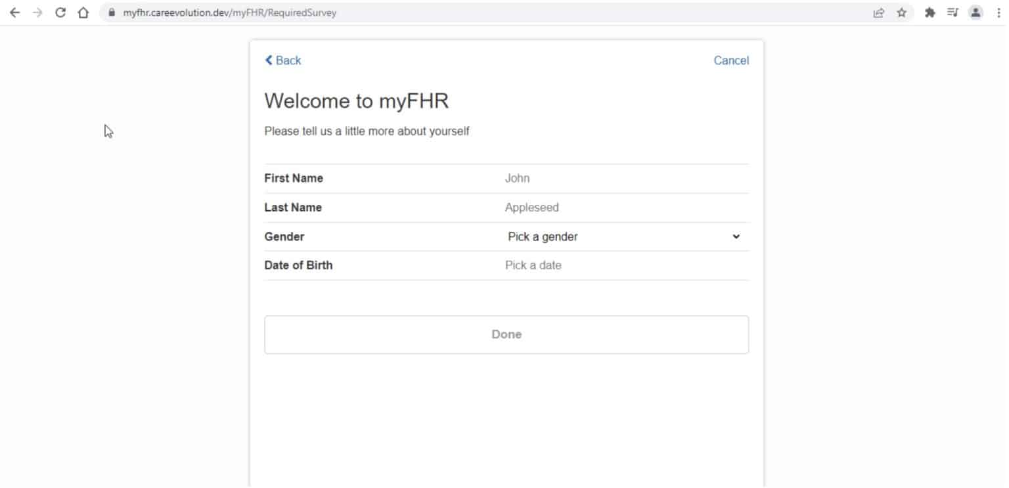This screenshot has width=1009, height=488.
Task: Click the 'Please tell us a little more' text
Action: [367, 131]
